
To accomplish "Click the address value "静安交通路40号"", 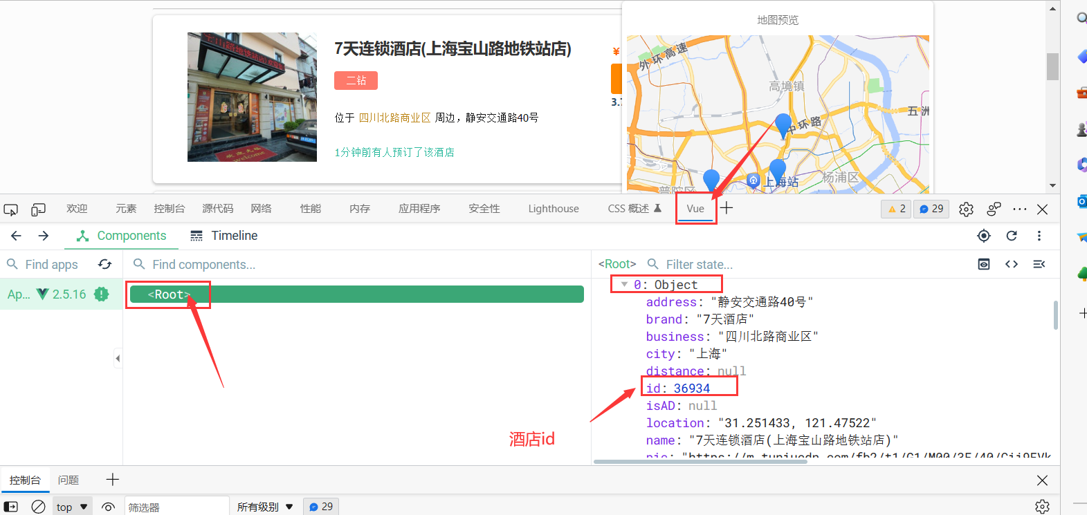I will pos(762,302).
